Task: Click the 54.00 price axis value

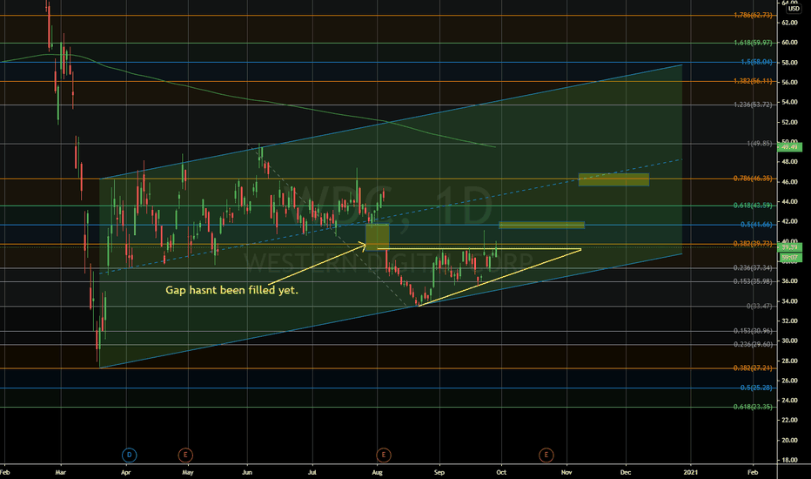Action: click(789, 103)
